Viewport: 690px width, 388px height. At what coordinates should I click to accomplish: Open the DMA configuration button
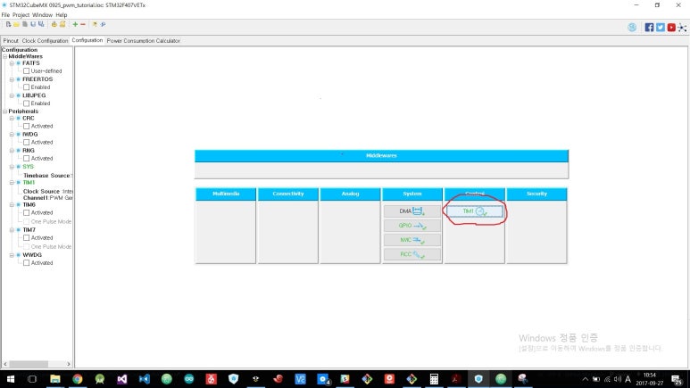[x=412, y=211]
